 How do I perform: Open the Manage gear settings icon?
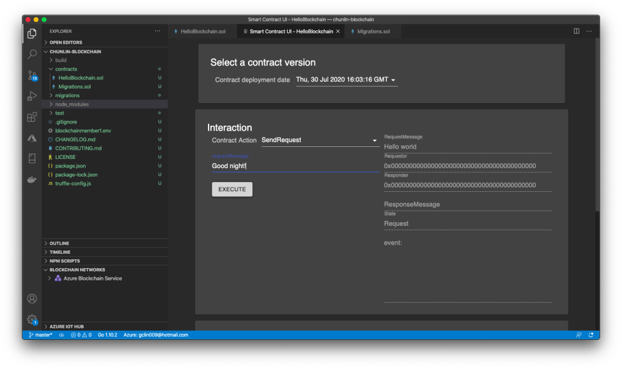point(32,319)
